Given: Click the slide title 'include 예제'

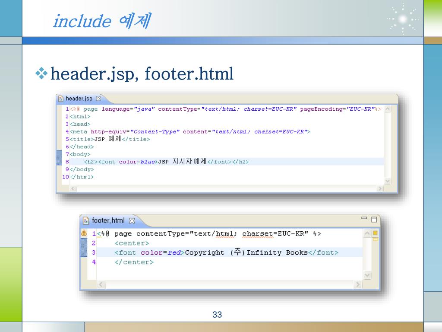Looking at the screenshot, I should (102, 21).
